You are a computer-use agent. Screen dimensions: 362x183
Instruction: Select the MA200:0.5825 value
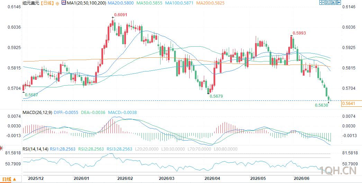coord(210,3)
